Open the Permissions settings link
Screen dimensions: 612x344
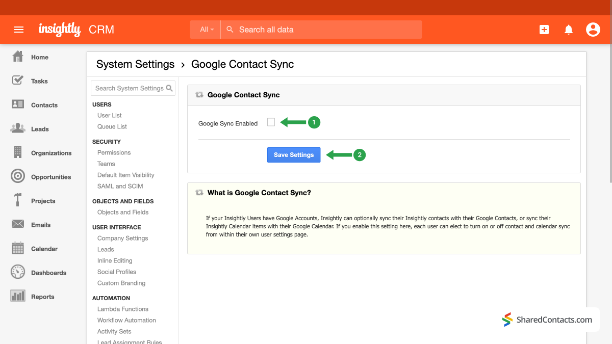(x=114, y=152)
